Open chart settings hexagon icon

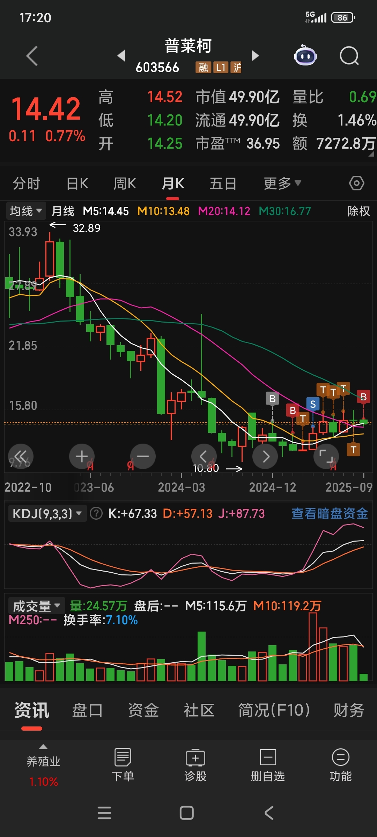click(356, 183)
